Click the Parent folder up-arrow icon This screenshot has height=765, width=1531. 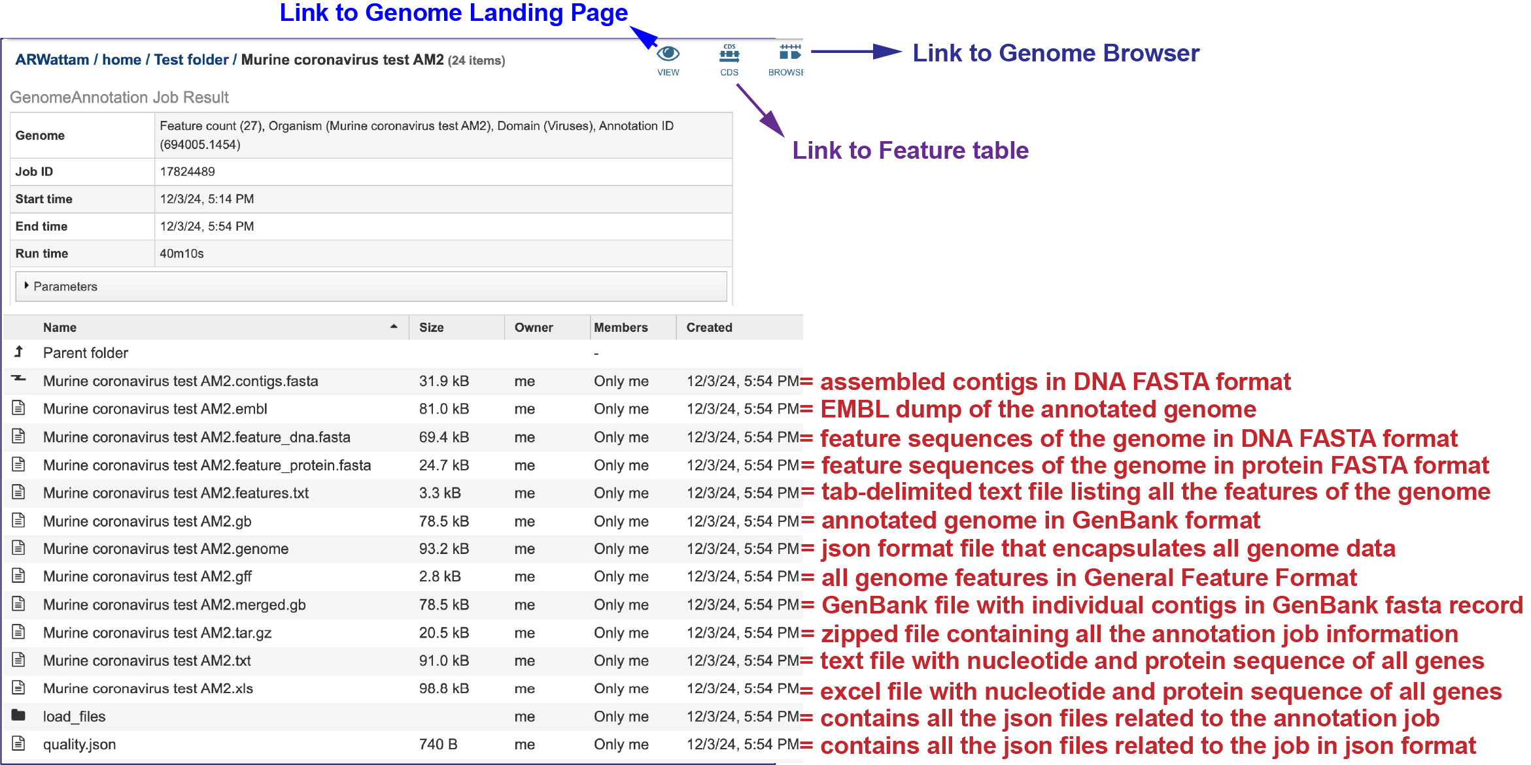(19, 352)
